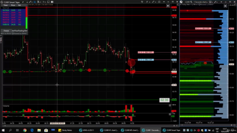Click the Volume panel settings icon
The width and height of the screenshot is (237, 133).
click(170, 105)
